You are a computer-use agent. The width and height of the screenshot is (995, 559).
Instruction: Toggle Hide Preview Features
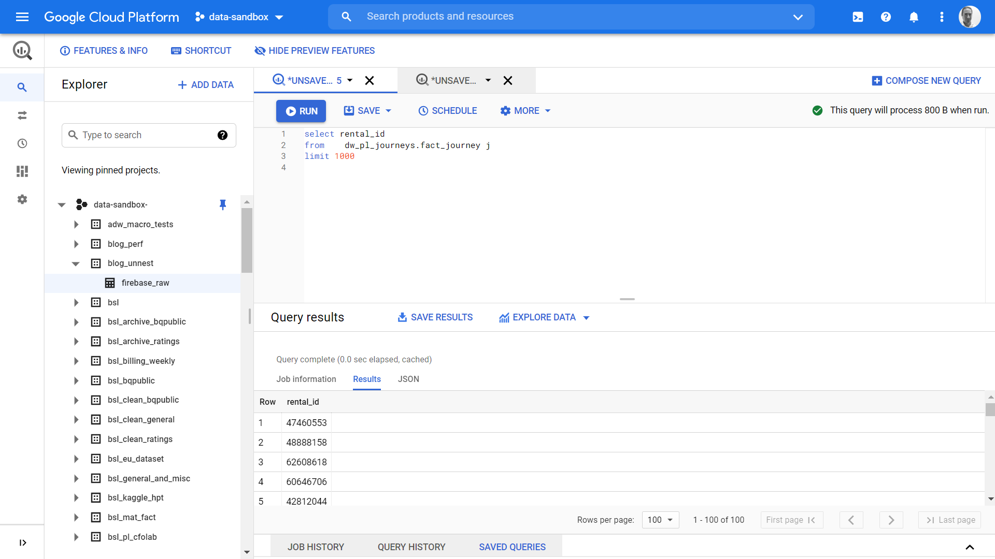pyautogui.click(x=315, y=51)
